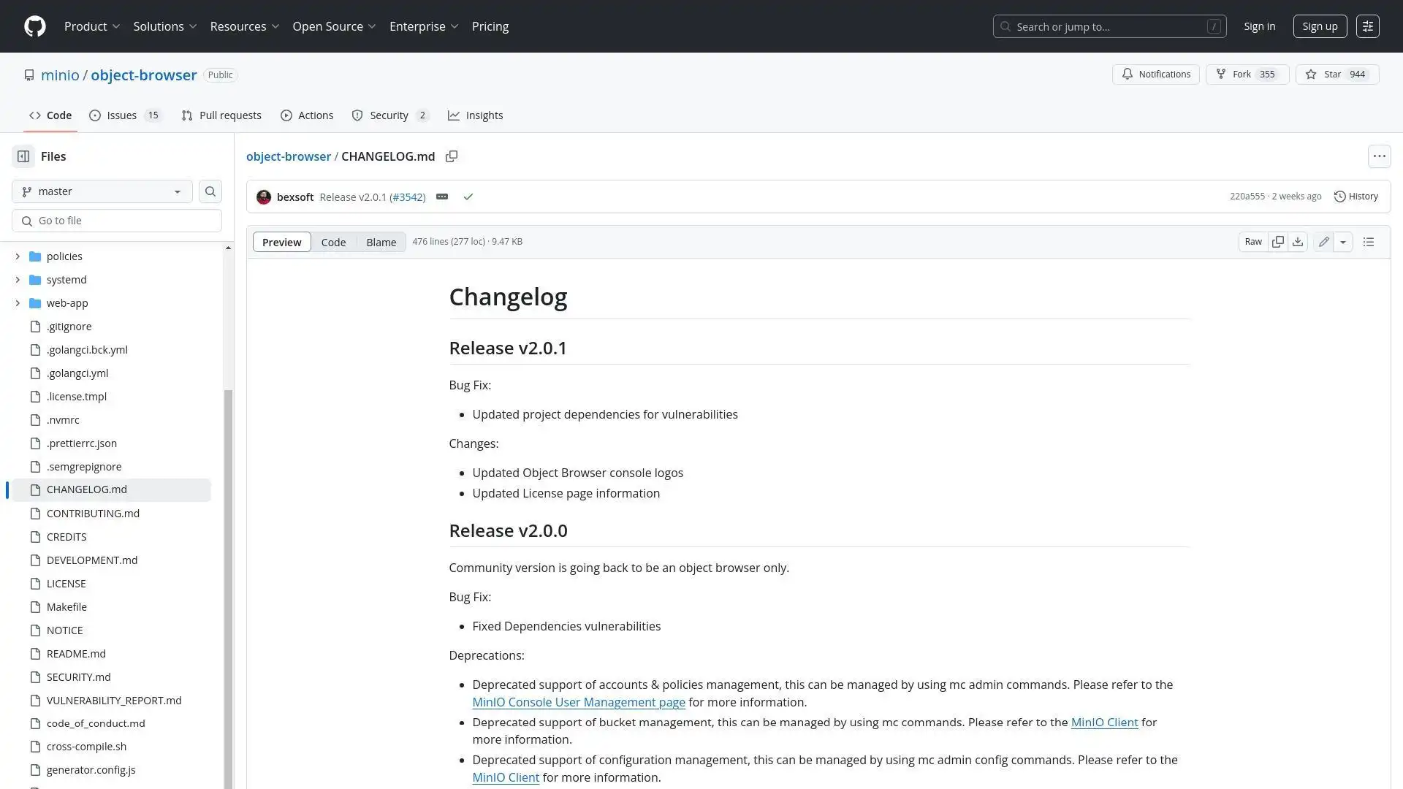Expand the web-app folder chevron
The width and height of the screenshot is (1403, 789).
pyautogui.click(x=18, y=303)
